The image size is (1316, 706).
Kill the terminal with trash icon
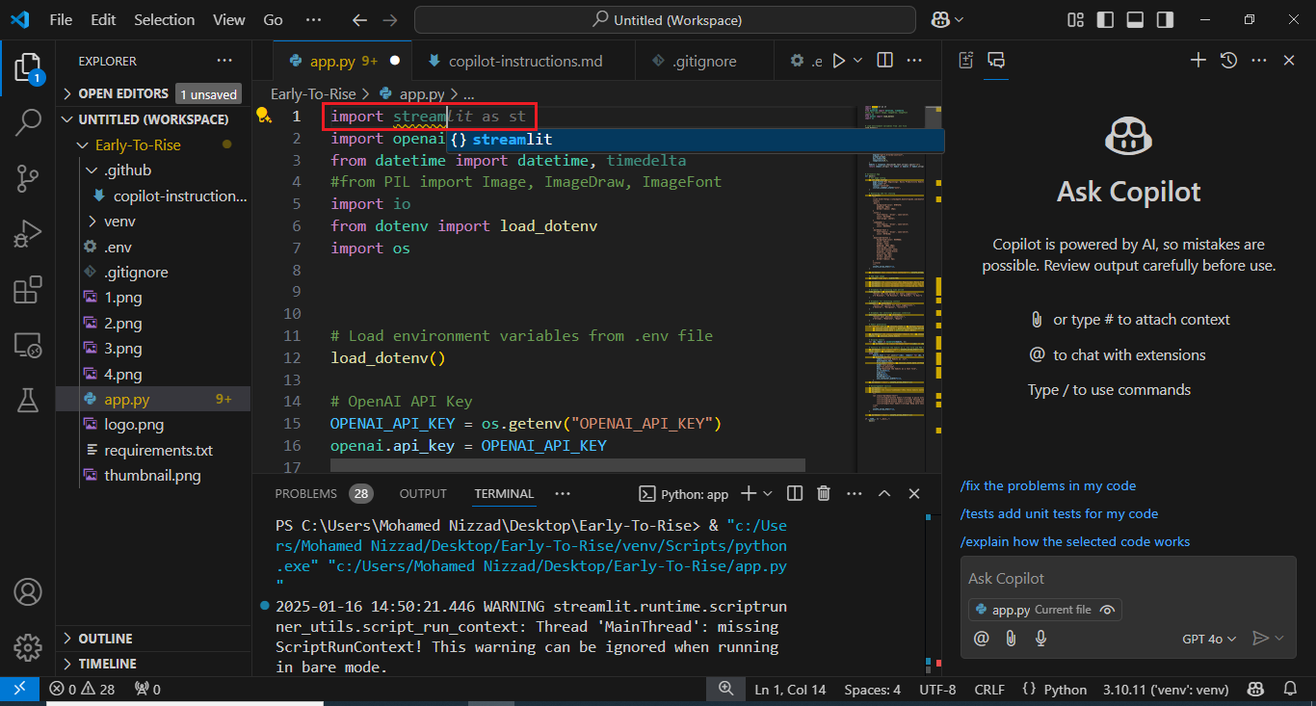[x=823, y=493]
